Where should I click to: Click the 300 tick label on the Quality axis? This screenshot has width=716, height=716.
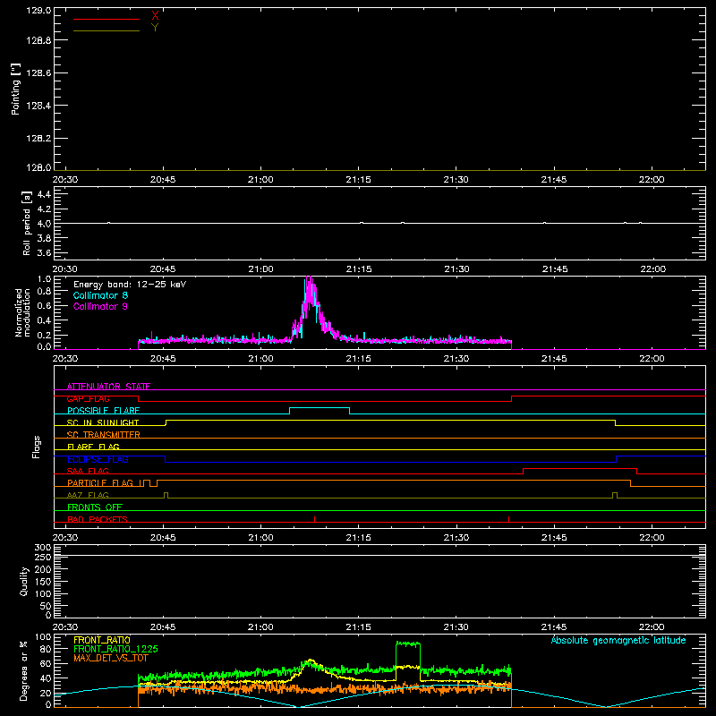pos(43,547)
